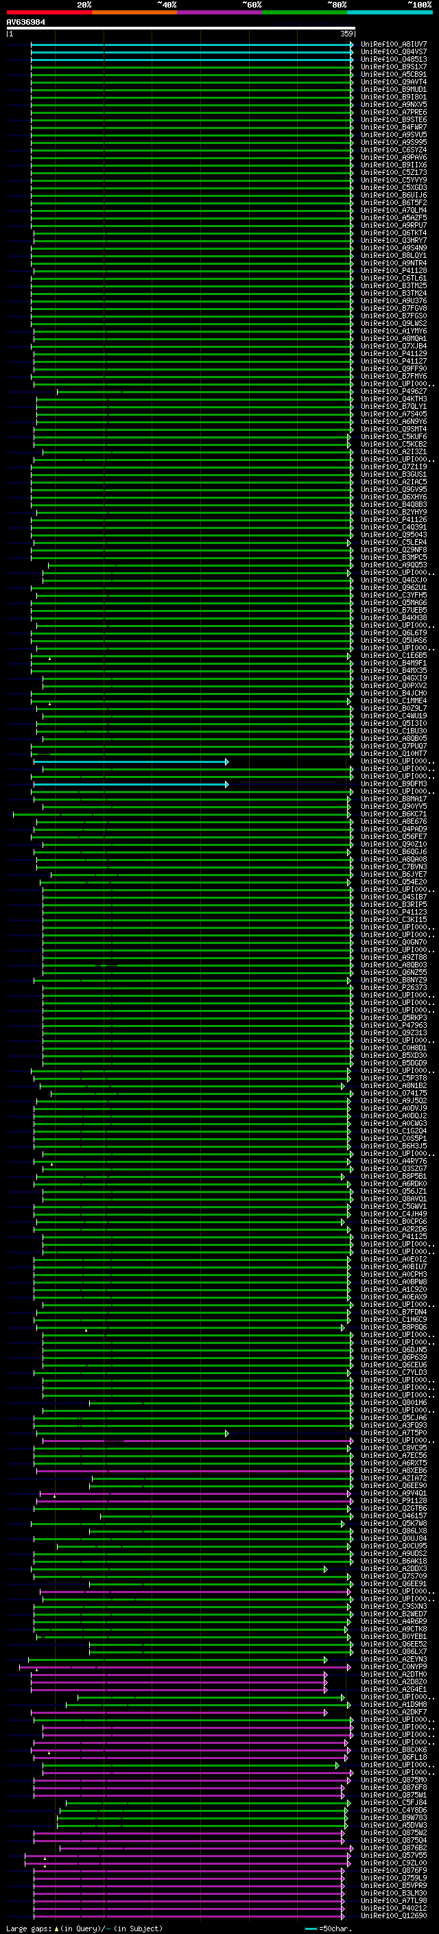Select the UniRef100_B6KC71 label
Image resolution: width=439 pixels, height=1934 pixels.
pyautogui.click(x=394, y=814)
